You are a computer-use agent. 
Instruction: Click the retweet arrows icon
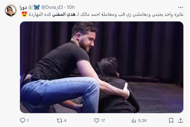click(x=60, y=120)
